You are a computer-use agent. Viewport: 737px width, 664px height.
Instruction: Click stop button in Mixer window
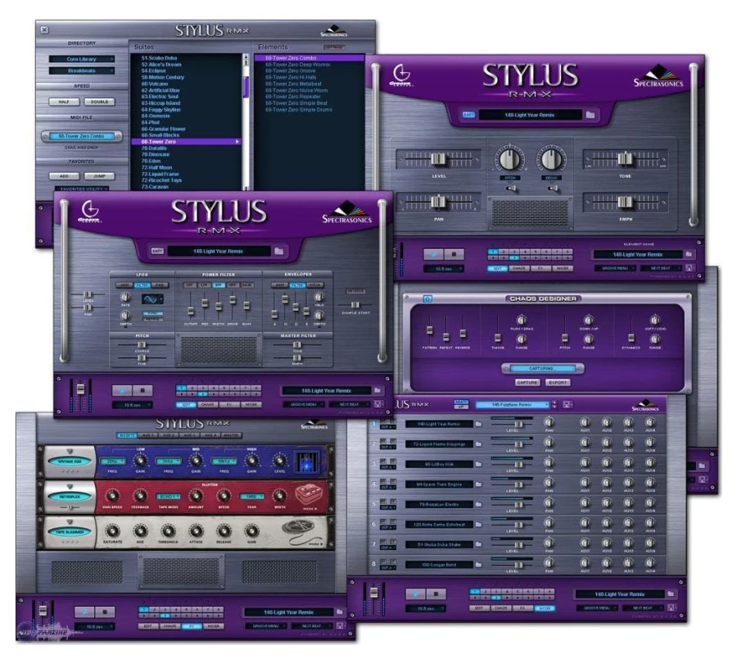436,594
